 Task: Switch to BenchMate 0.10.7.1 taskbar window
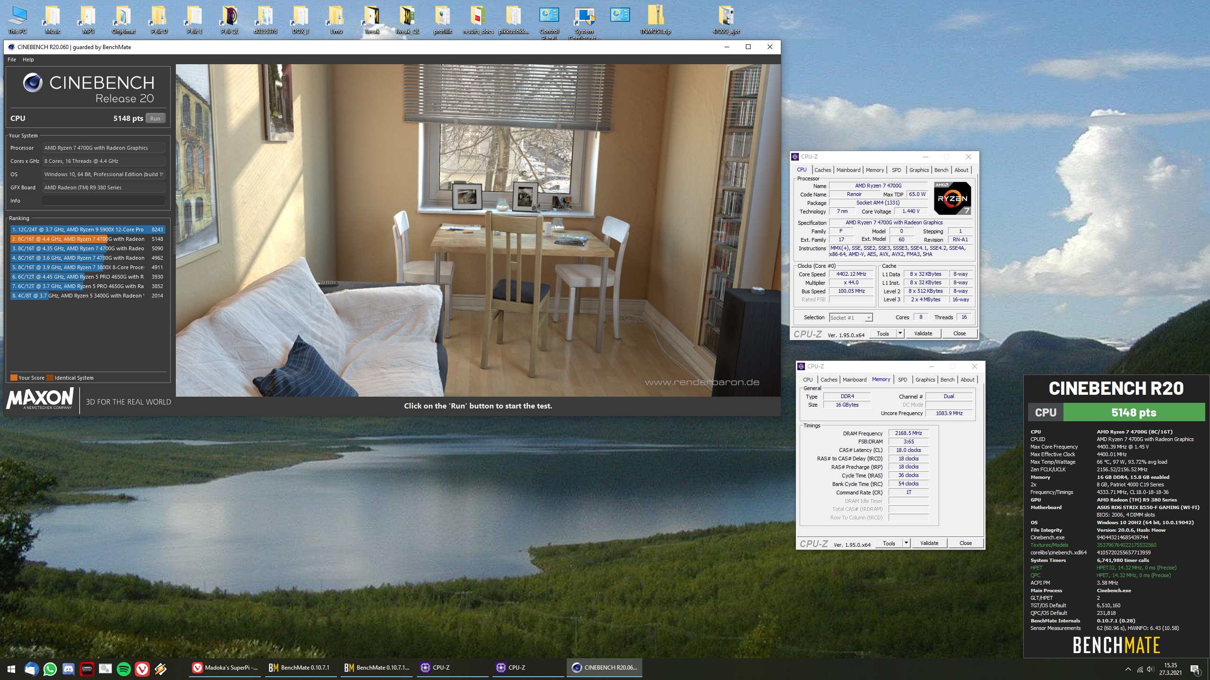pos(301,668)
